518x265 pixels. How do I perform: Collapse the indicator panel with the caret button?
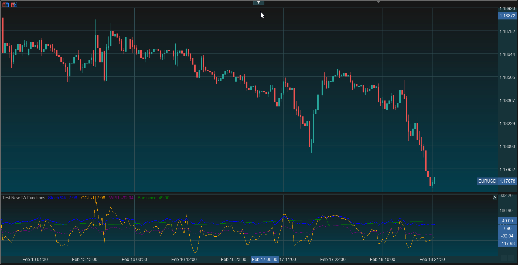click(x=495, y=197)
